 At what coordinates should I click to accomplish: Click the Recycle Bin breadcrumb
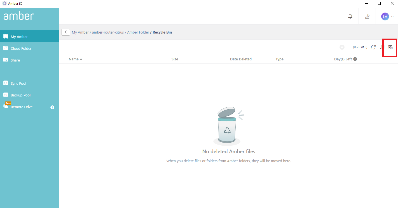162,32
